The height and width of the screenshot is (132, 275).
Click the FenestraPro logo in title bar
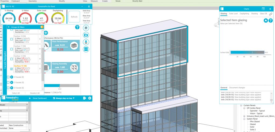pos(3,6)
